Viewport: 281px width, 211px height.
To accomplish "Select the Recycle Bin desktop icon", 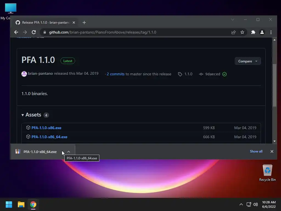I will (267, 173).
